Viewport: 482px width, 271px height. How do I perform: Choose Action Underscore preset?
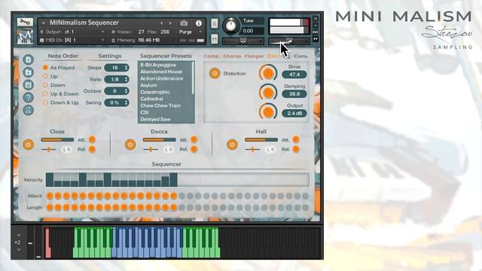coord(162,78)
